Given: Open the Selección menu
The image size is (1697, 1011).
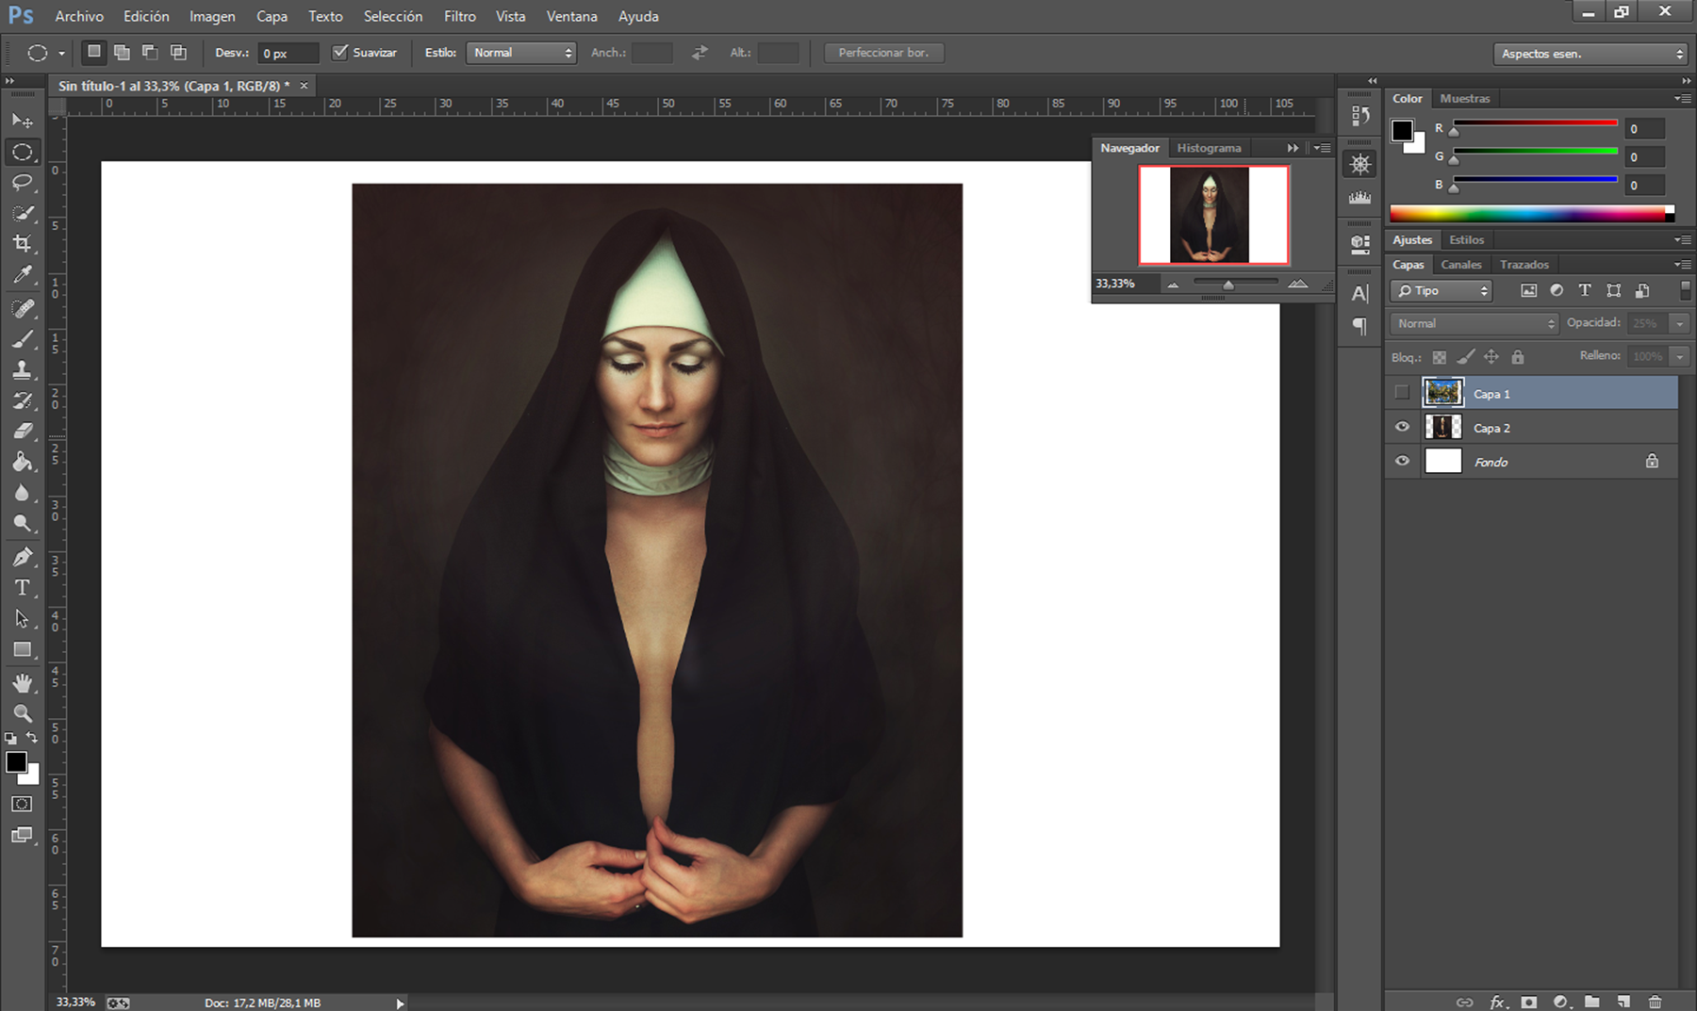Looking at the screenshot, I should 393,16.
